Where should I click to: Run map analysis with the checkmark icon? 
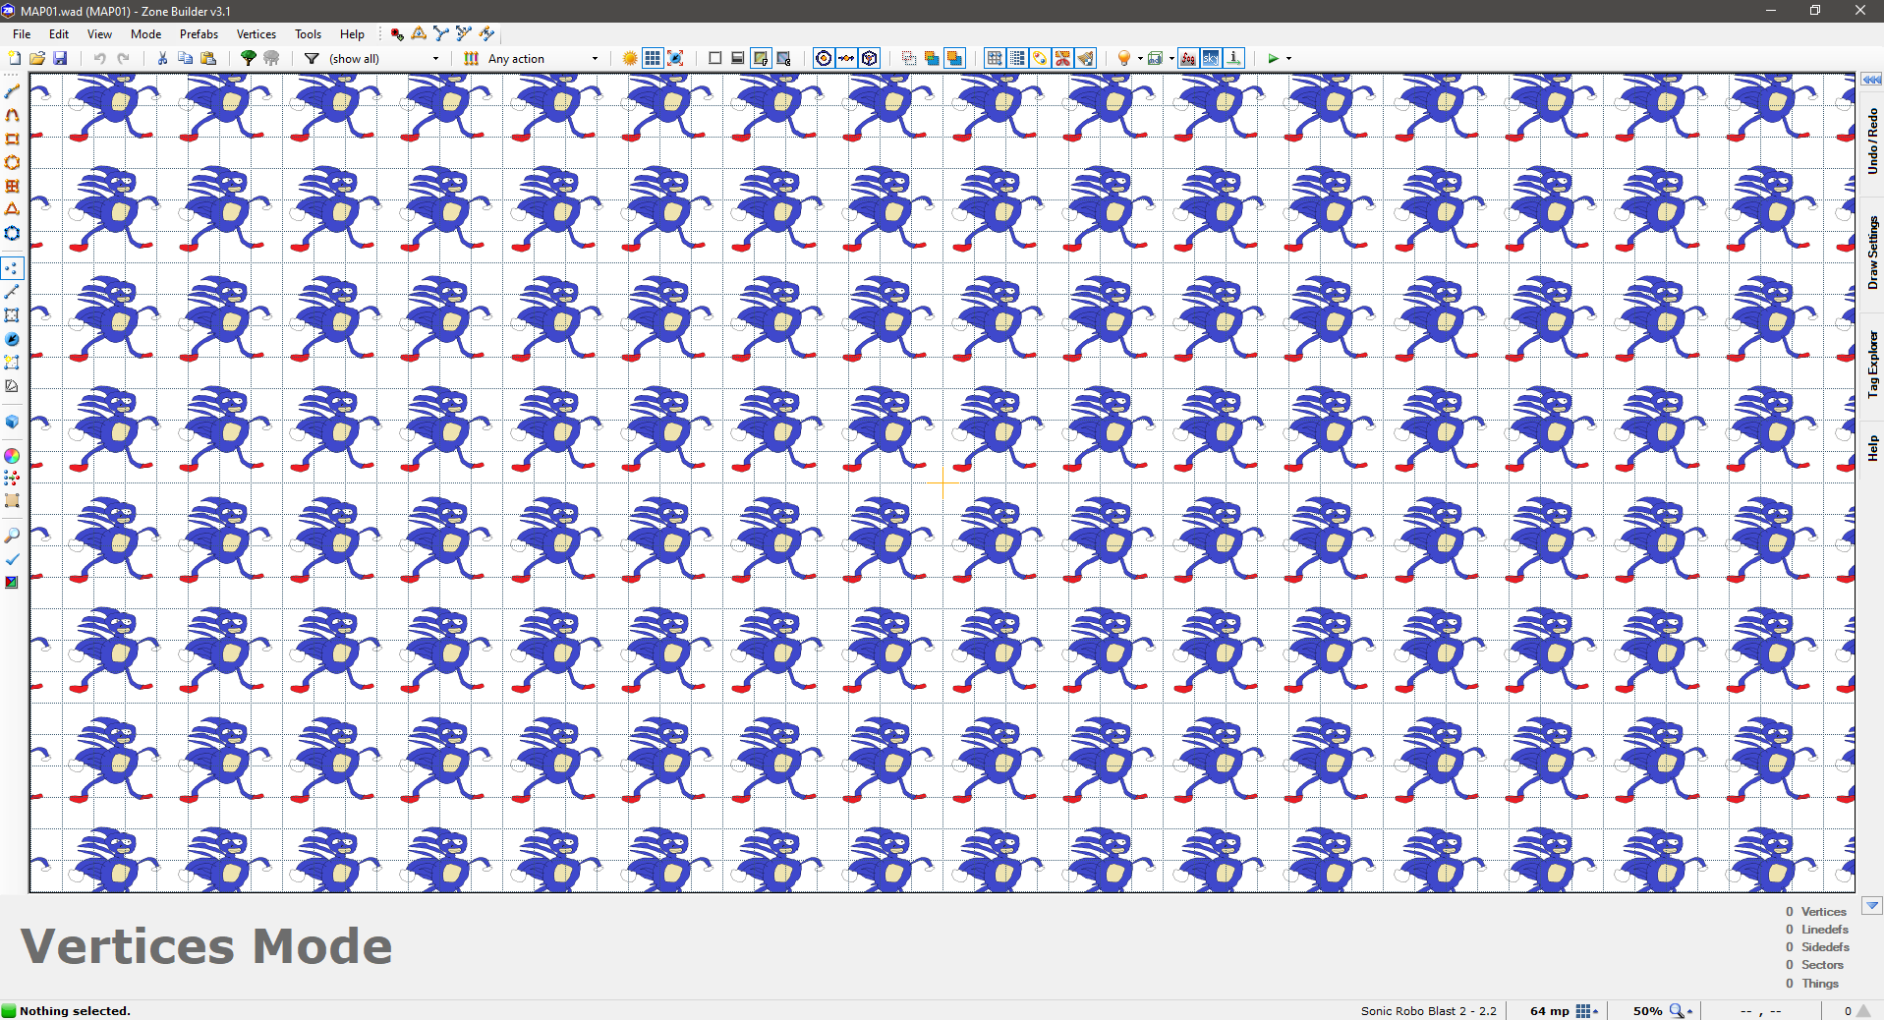12,559
